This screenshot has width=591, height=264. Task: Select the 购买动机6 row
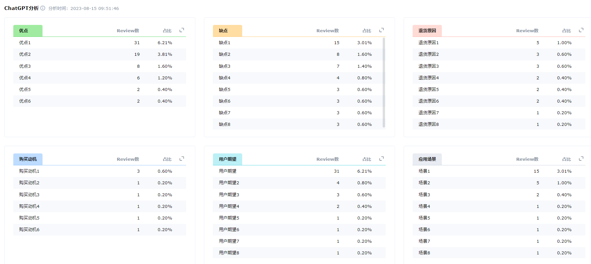[100, 229]
